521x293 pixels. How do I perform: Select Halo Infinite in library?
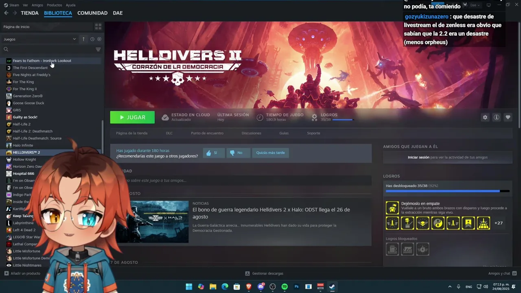[51, 145]
